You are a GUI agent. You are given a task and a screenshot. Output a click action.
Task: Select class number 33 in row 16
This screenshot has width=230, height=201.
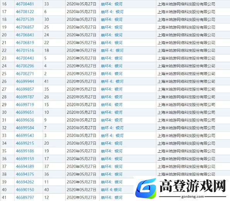[46, 4]
